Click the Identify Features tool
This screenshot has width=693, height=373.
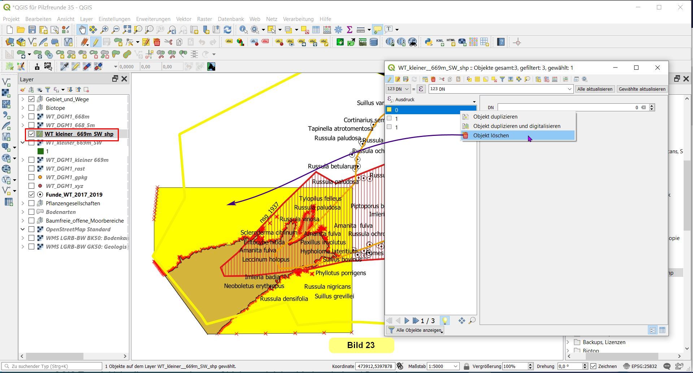(243, 30)
